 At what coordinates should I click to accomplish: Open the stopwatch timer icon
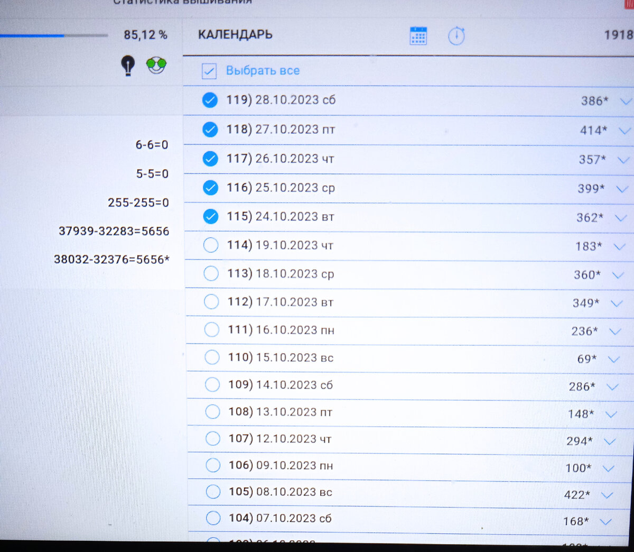(x=456, y=35)
